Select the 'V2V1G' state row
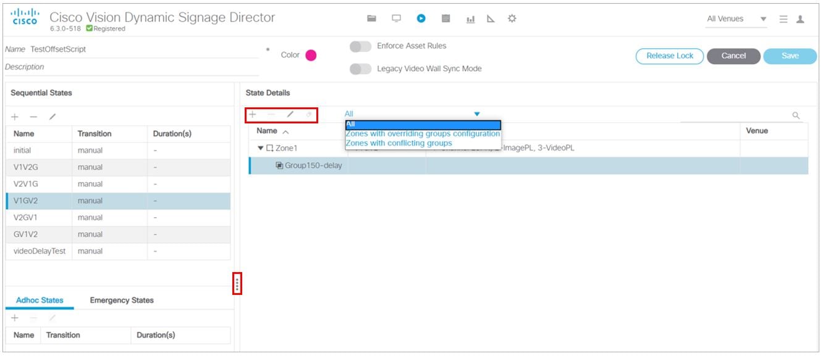 point(118,184)
